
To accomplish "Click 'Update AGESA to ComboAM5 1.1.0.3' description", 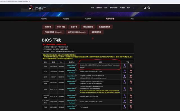I will (x=91, y=71).
